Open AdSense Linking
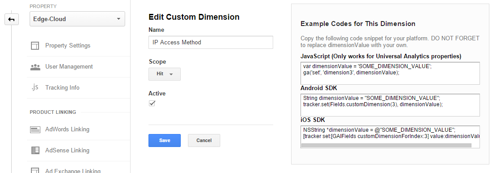The image size is (497, 173). (67, 150)
